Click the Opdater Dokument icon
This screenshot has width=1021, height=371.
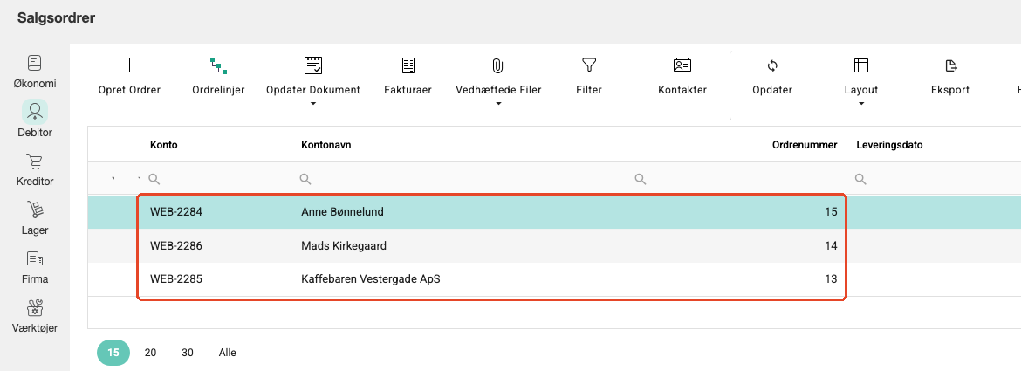pyautogui.click(x=313, y=65)
